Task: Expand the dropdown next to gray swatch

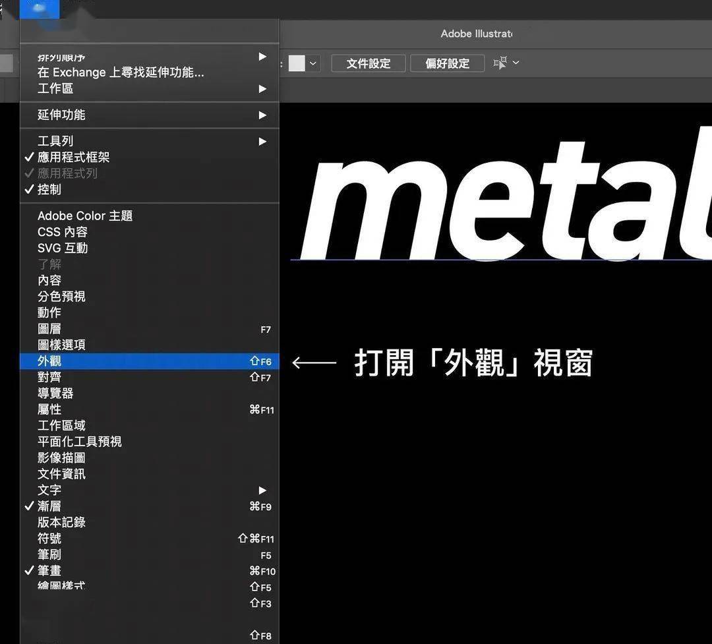Action: 313,63
